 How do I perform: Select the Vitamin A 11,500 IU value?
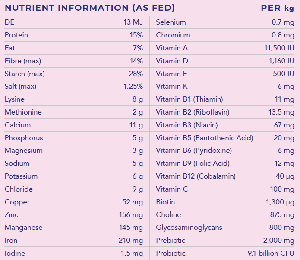279,48
